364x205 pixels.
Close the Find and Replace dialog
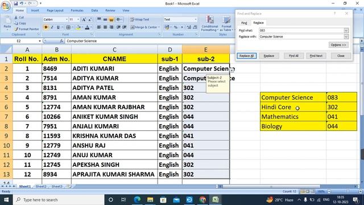pos(341,56)
